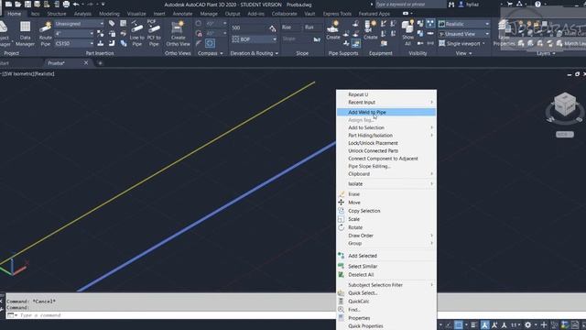This screenshot has width=586, height=330.
Task: Click the search binoculars icon
Action: click(451, 4)
